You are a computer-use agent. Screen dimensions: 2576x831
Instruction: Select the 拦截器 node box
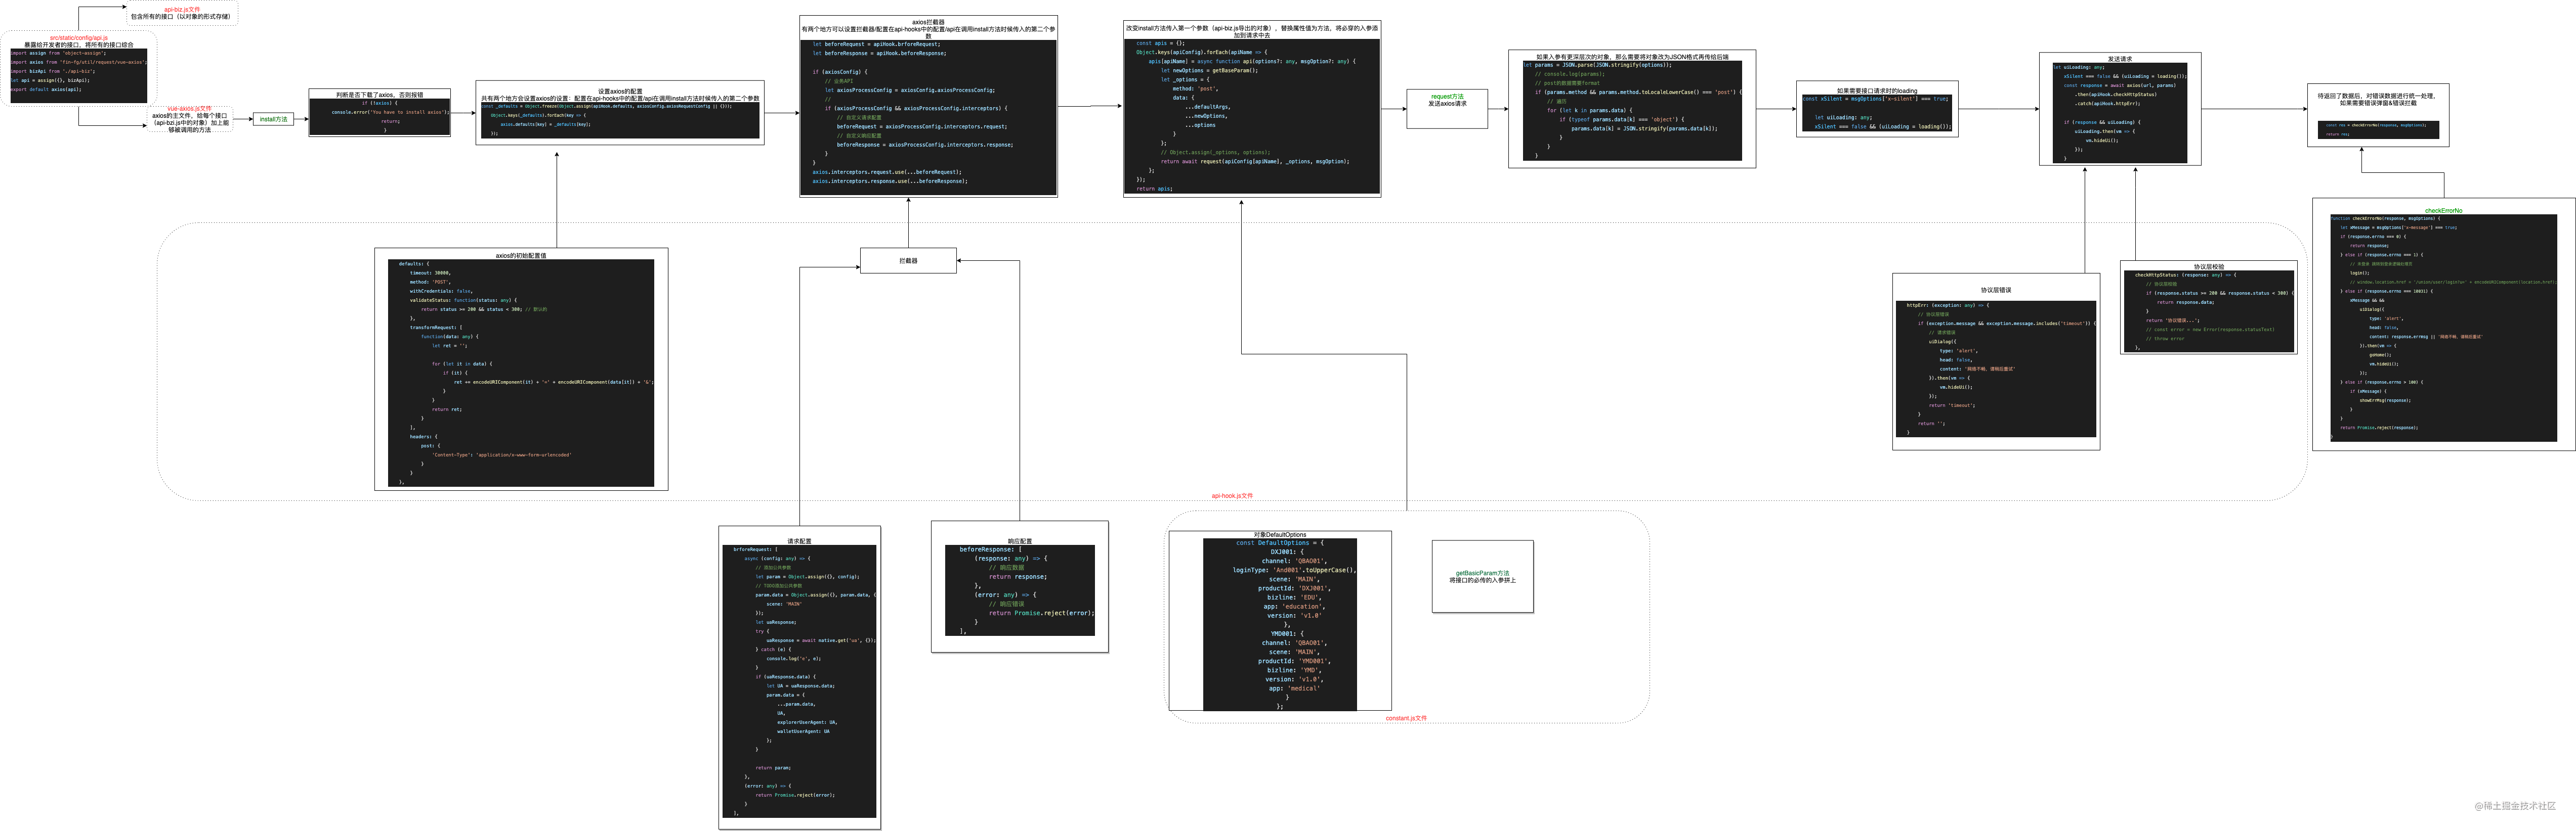tap(908, 261)
